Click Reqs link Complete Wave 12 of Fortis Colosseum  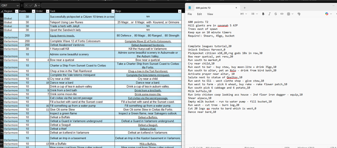point(148,41)
